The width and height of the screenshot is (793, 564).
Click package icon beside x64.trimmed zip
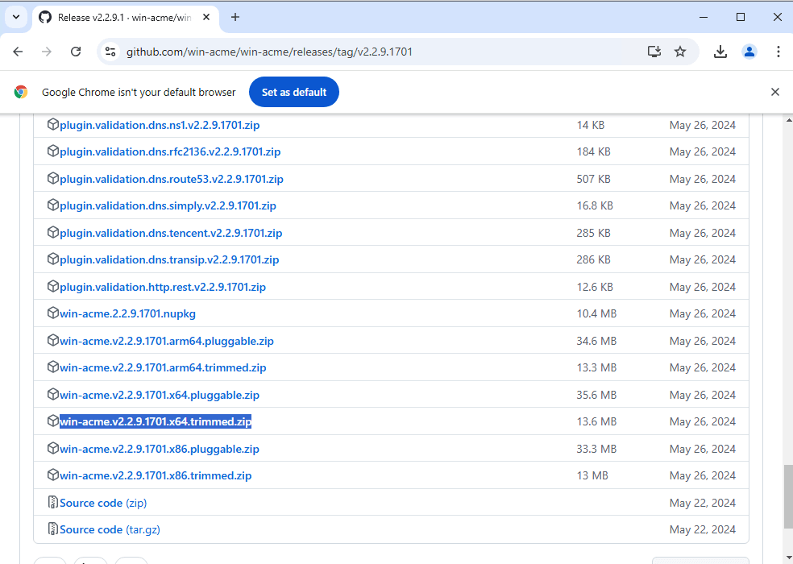click(x=52, y=421)
